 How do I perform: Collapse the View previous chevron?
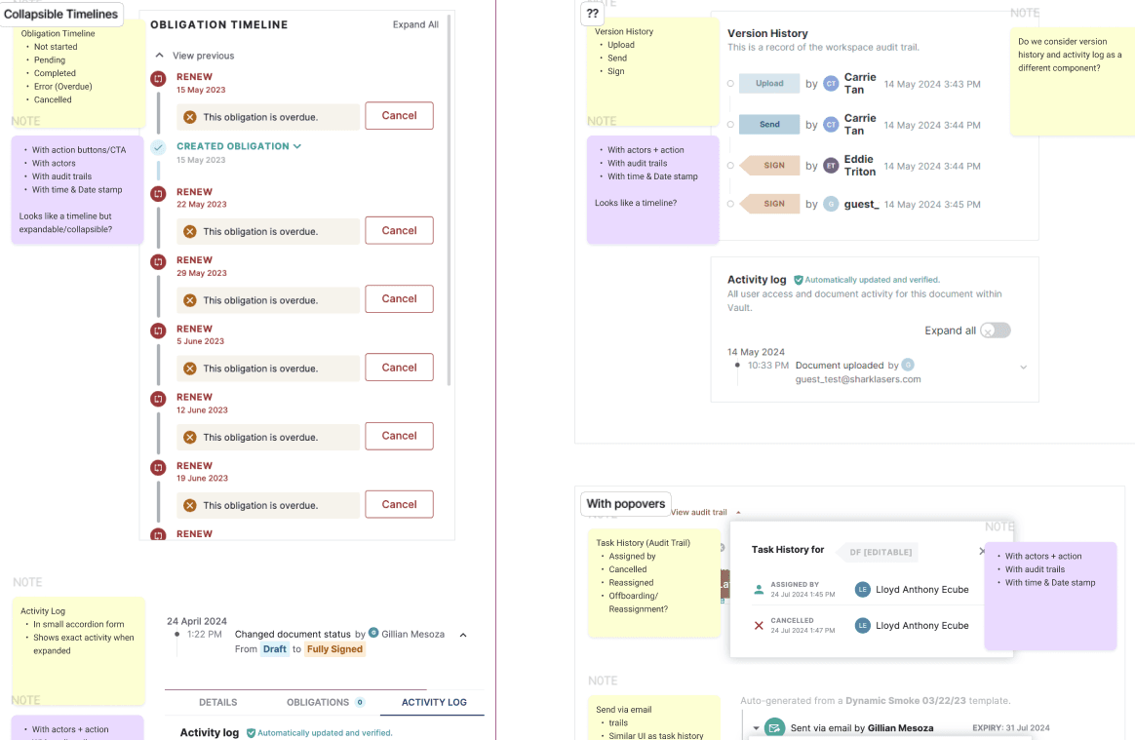click(x=159, y=55)
